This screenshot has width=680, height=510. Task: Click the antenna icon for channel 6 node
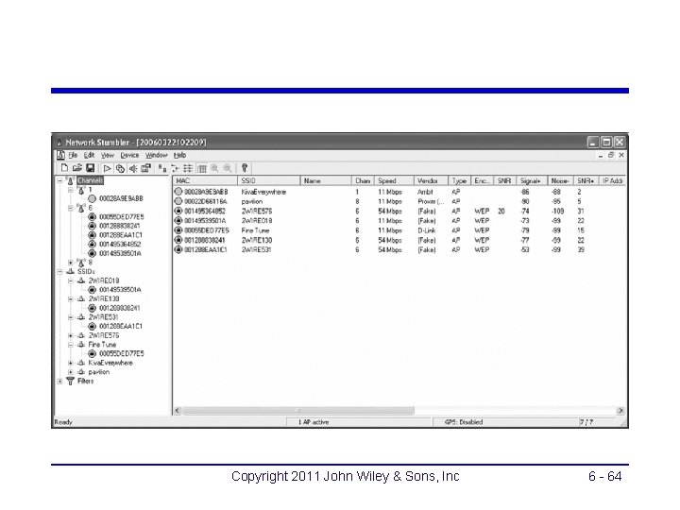tap(81, 208)
